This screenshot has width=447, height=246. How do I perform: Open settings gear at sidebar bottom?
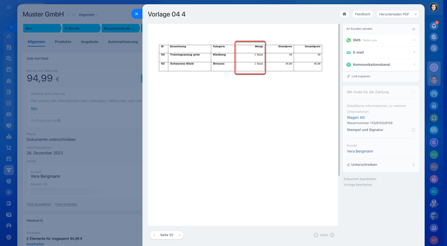click(x=9, y=237)
